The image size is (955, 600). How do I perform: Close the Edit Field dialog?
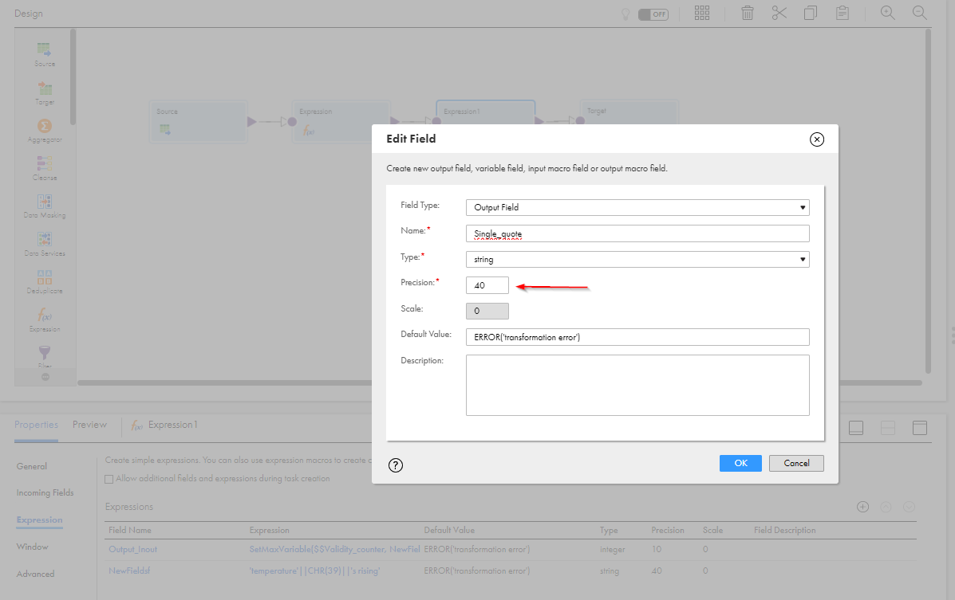tap(817, 139)
